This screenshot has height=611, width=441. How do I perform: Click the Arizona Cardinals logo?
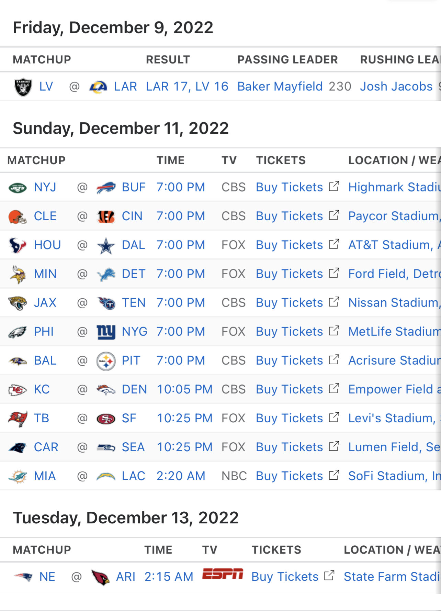pyautogui.click(x=100, y=577)
